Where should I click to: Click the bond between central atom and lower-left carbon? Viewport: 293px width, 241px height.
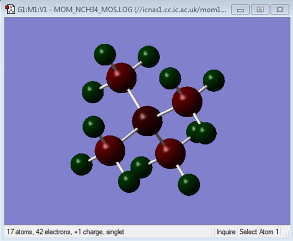[x=130, y=134]
